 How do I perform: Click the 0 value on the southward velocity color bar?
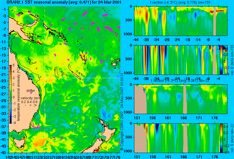click(x=225, y=139)
